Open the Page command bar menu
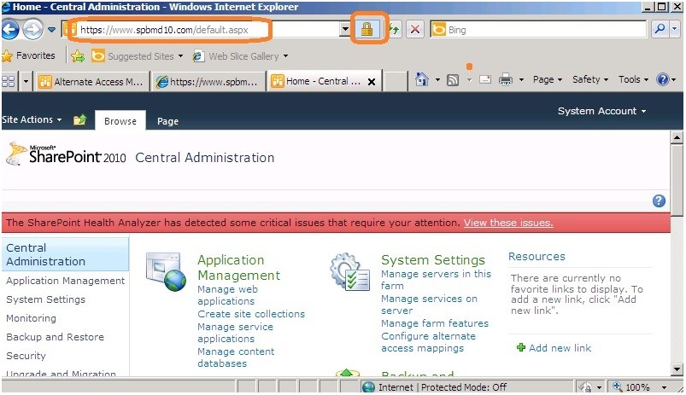The height and width of the screenshot is (395, 686). (548, 79)
